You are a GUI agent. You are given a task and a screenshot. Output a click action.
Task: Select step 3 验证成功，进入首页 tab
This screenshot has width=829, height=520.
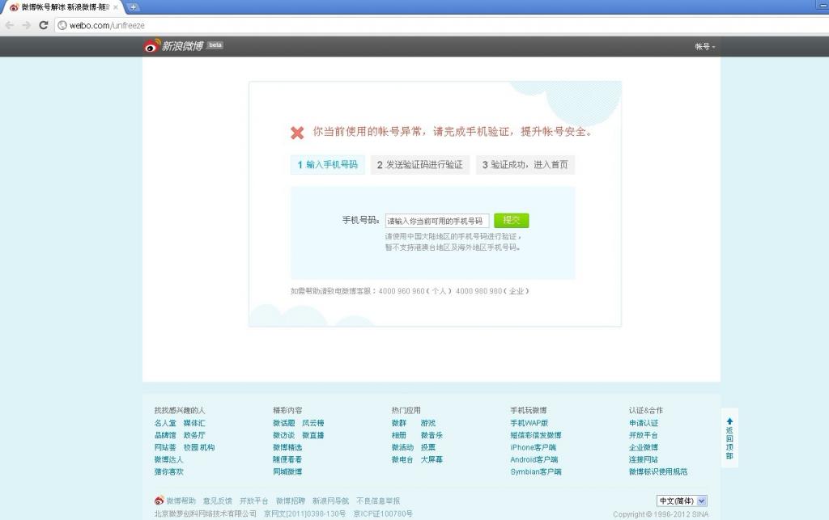coord(525,165)
